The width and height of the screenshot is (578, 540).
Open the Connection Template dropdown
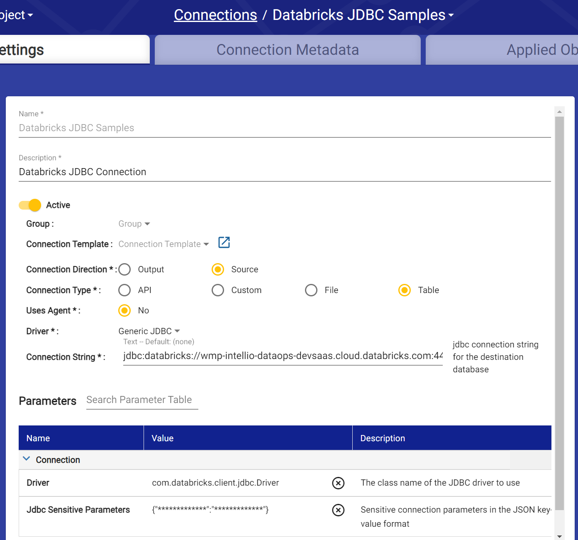163,244
